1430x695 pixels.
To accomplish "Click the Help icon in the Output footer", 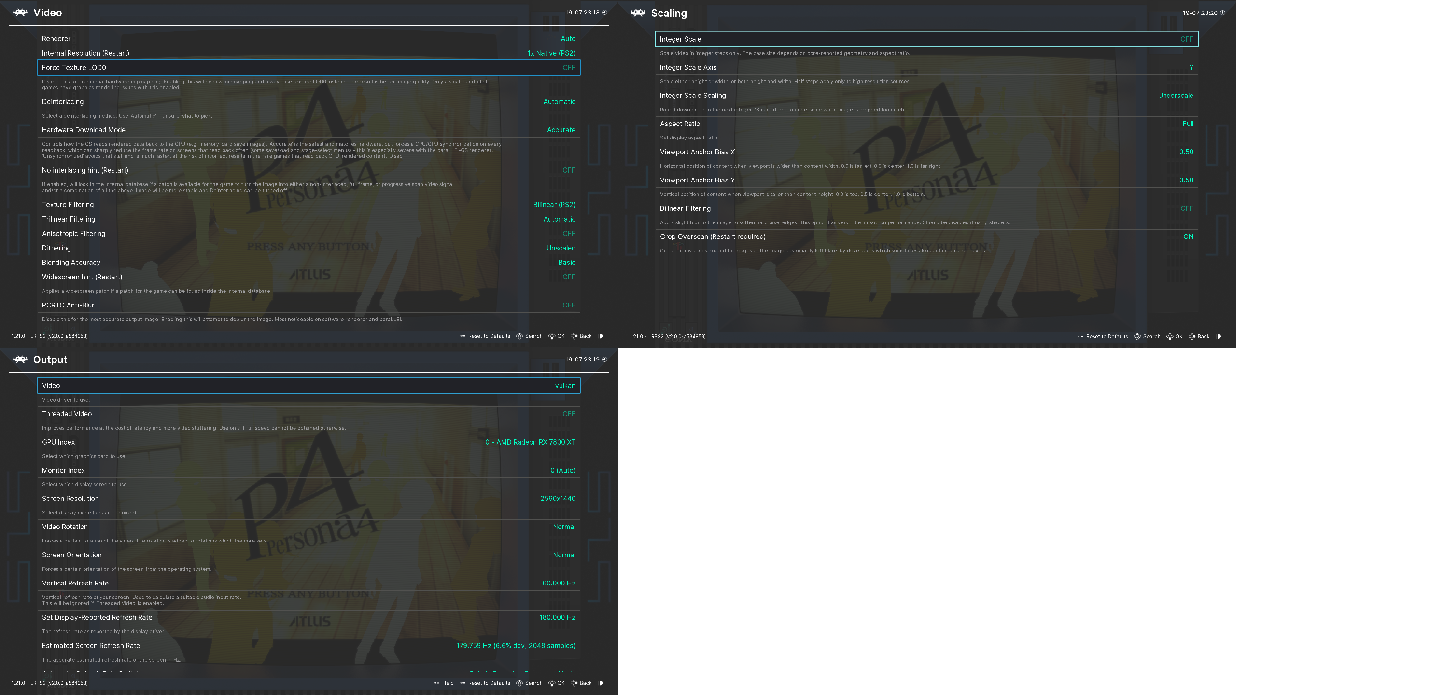I will click(436, 683).
